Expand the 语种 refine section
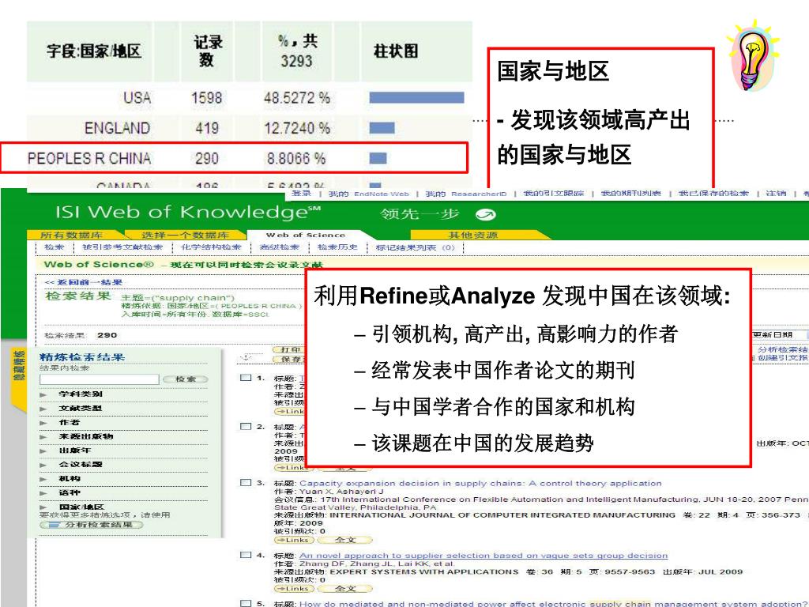The image size is (809, 607). point(43,493)
